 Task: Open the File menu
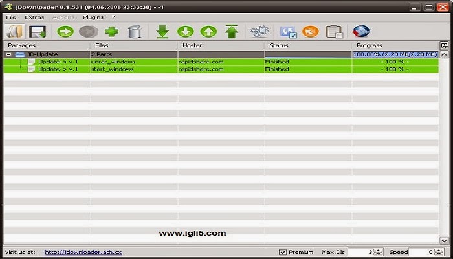coord(11,17)
